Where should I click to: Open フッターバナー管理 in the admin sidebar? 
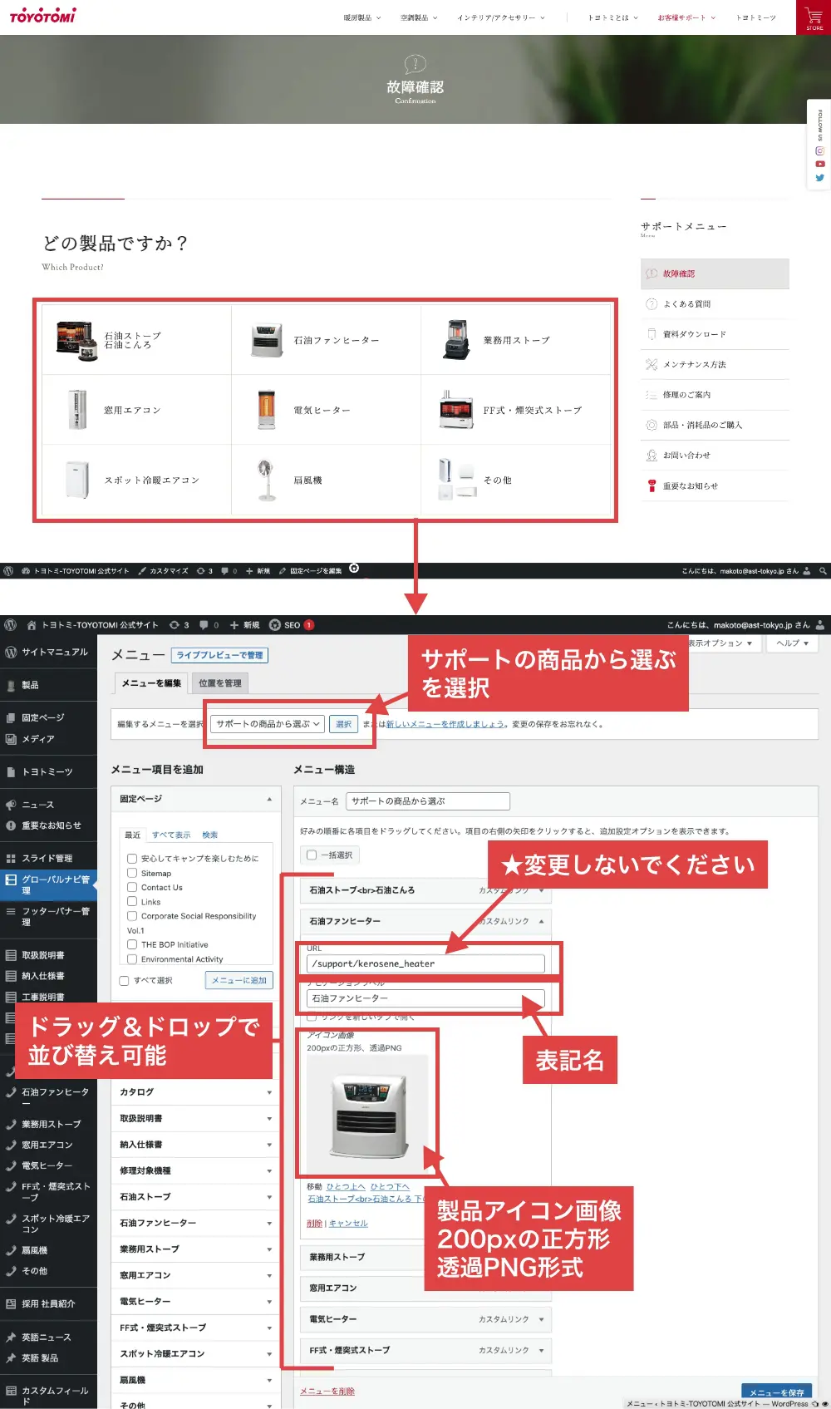(x=48, y=916)
